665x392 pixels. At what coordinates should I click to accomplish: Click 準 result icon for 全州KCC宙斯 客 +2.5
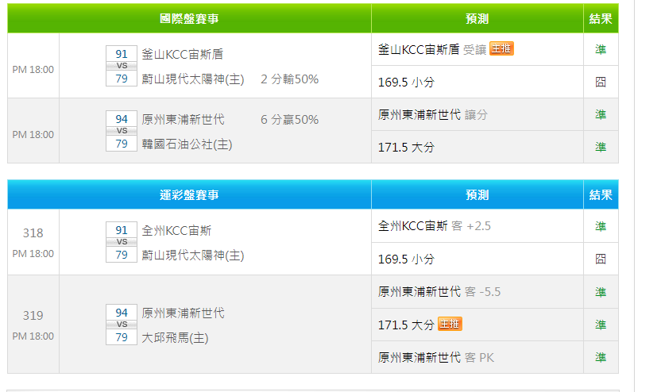click(601, 226)
